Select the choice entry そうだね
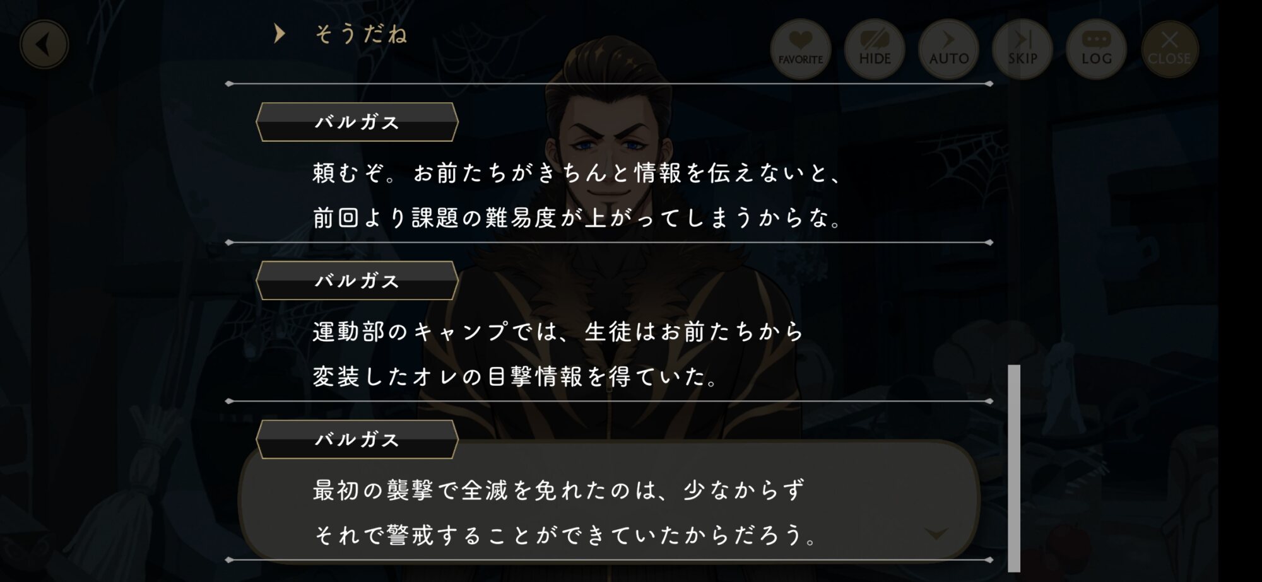Image resolution: width=1262 pixels, height=582 pixels. point(361,34)
